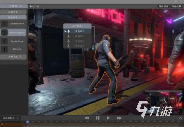Click Will Smith's character thumbnail icon
Image resolution: width=184 pixels, height=127 pixels.
click(4, 49)
